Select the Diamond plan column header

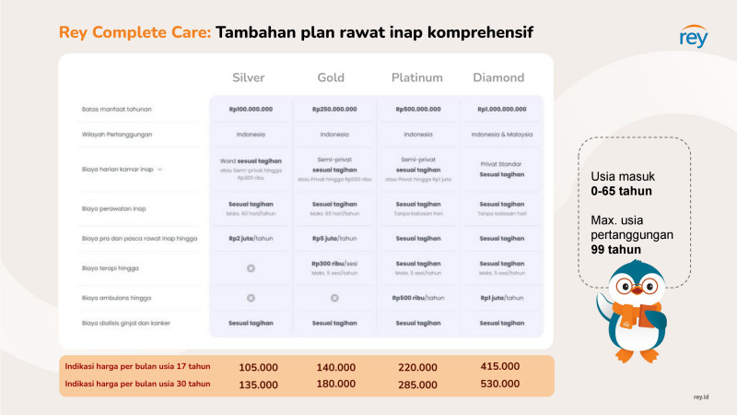(x=498, y=77)
